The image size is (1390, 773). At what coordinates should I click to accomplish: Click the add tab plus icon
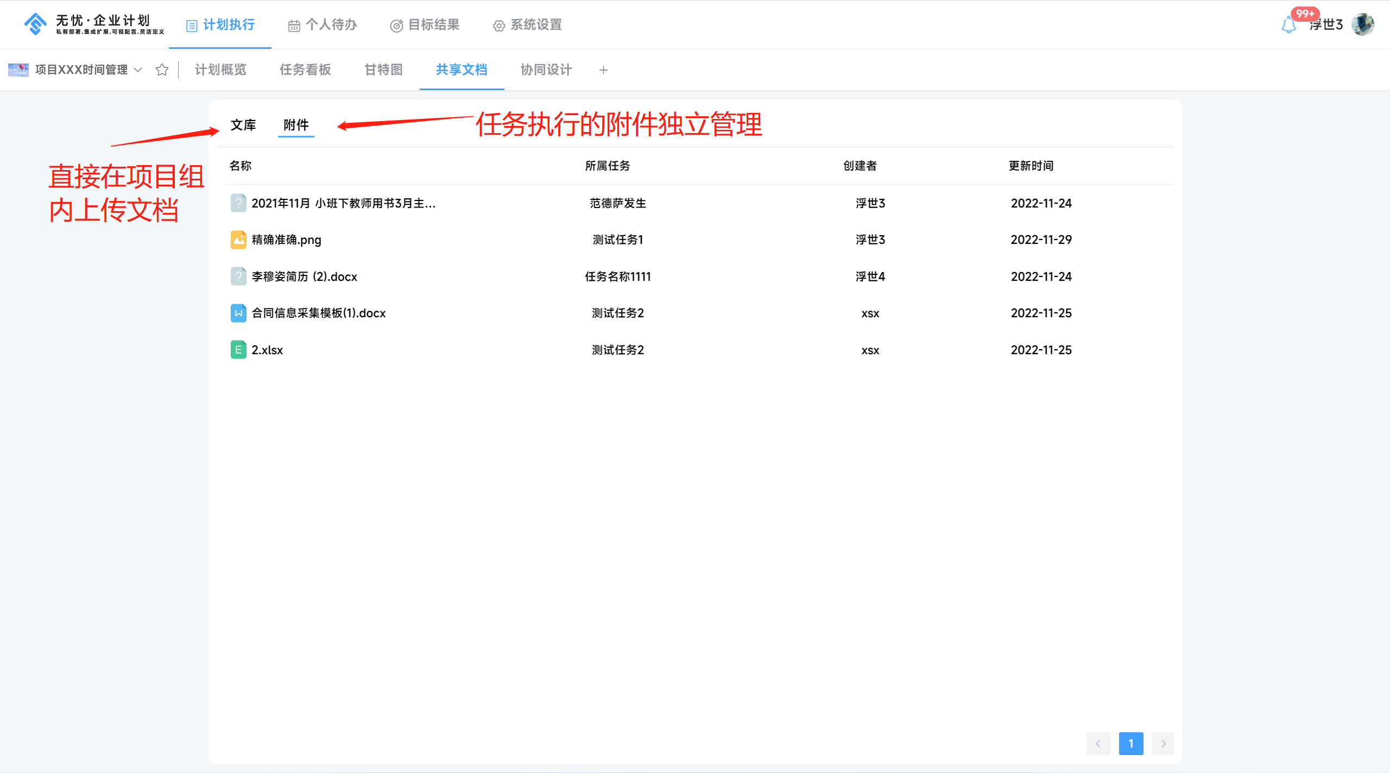(603, 70)
